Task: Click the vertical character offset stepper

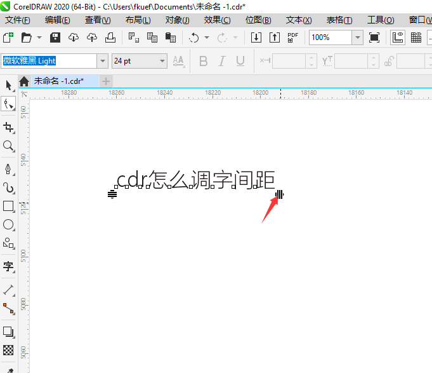Action: [374, 61]
